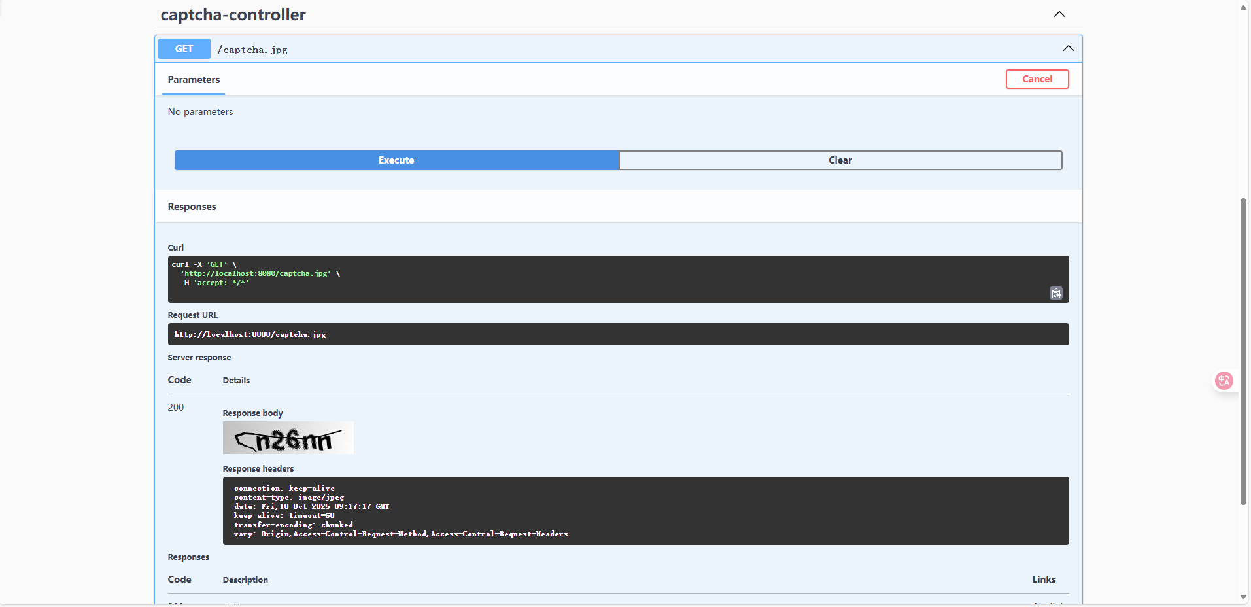Run the request with Execute
The width and height of the screenshot is (1251, 607).
396,160
